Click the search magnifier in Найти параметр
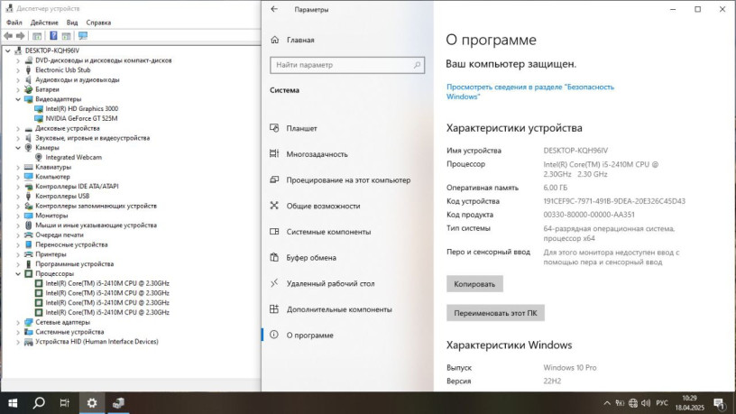 pos(417,65)
